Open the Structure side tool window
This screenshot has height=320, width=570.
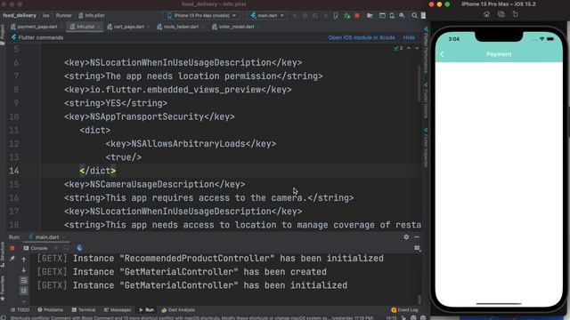(x=3, y=254)
